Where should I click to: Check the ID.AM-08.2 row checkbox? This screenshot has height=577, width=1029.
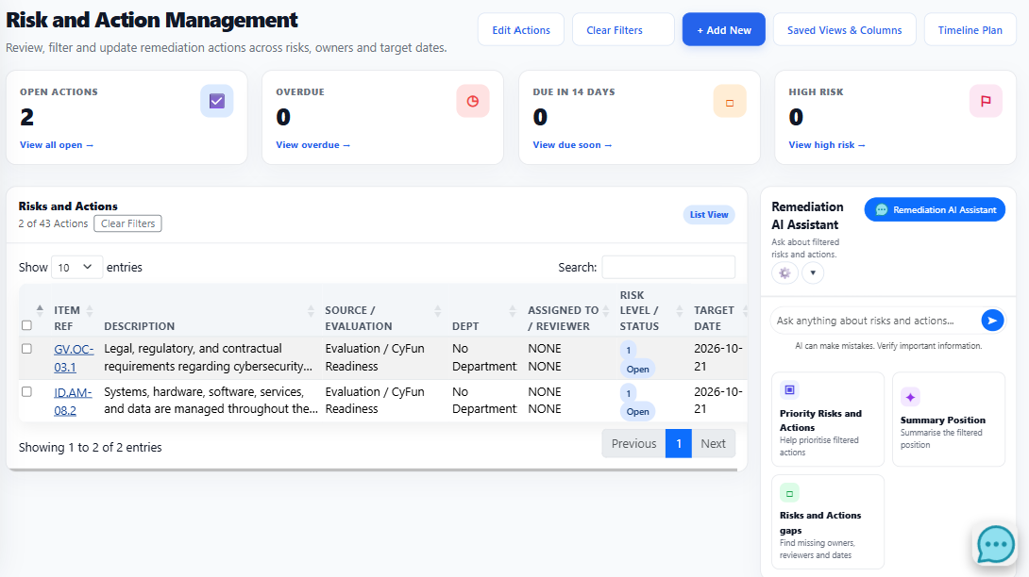pos(27,391)
